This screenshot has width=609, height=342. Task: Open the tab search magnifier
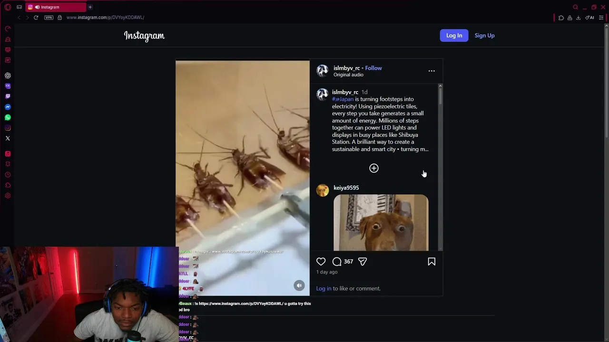[575, 7]
